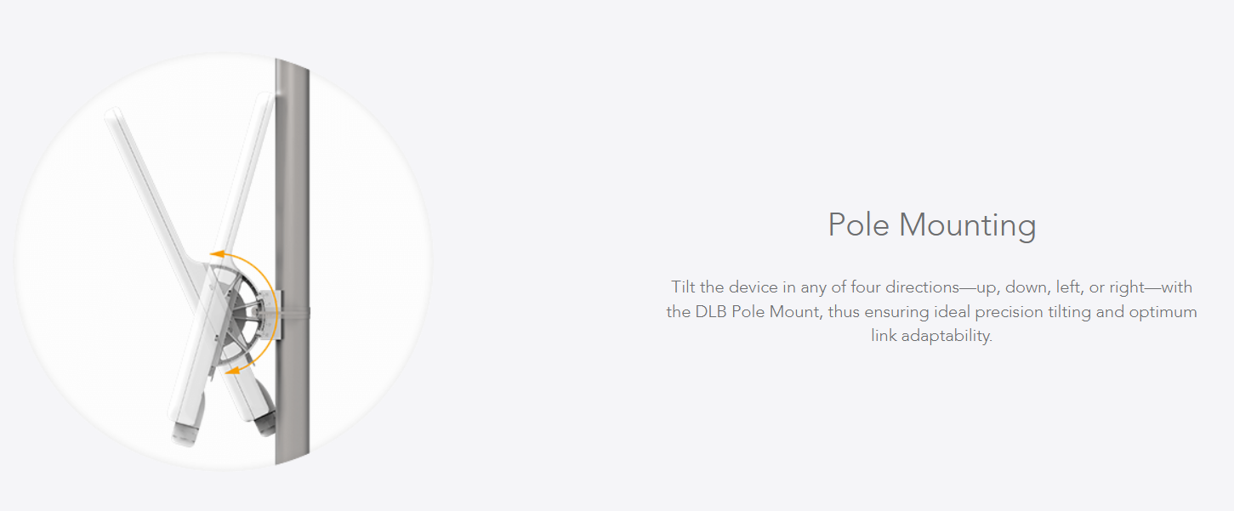The image size is (1234, 511).
Task: Click the top end of the gray pole
Action: tap(291, 68)
